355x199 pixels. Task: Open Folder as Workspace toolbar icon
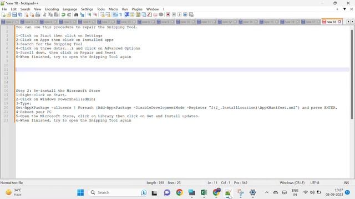pos(155,15)
